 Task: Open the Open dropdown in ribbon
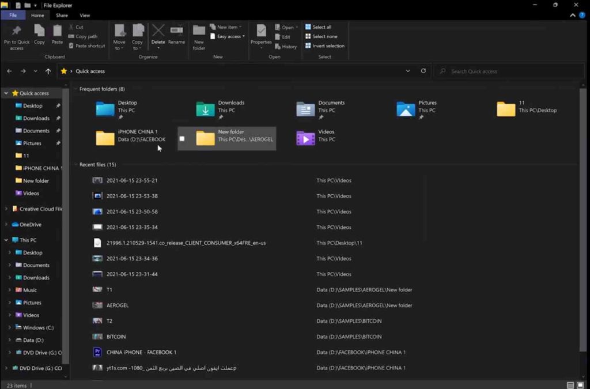pos(286,28)
